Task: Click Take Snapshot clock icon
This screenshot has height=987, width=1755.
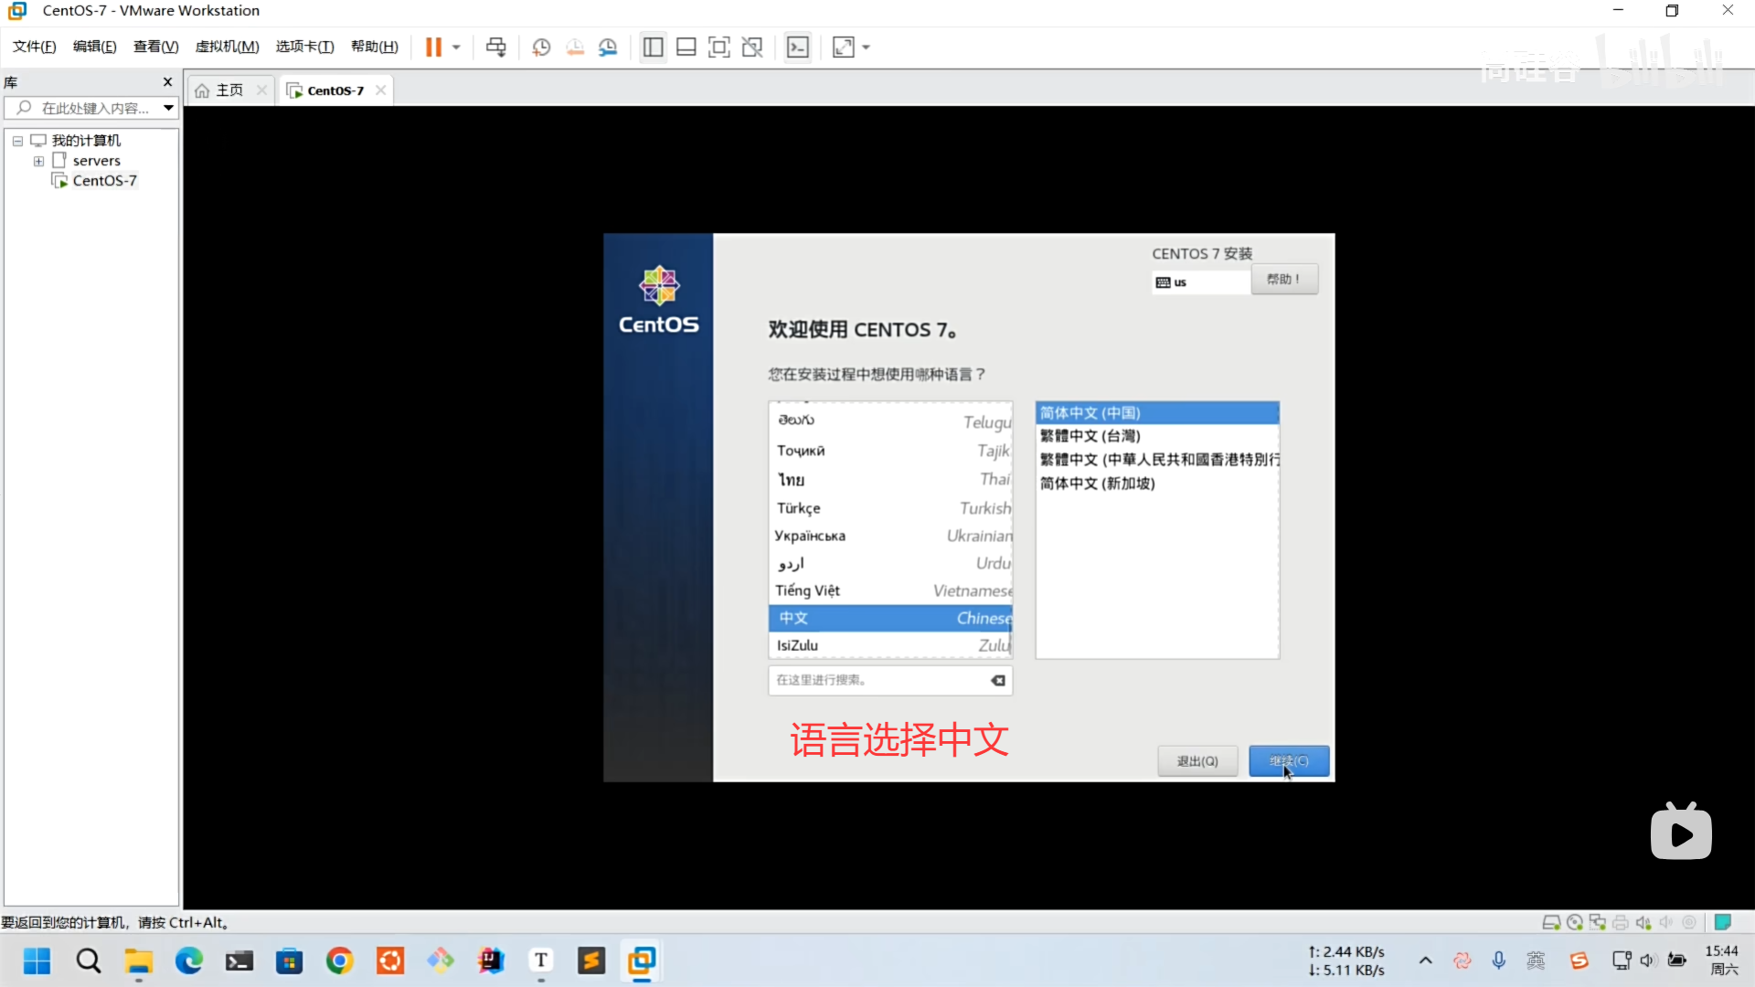Action: (541, 48)
